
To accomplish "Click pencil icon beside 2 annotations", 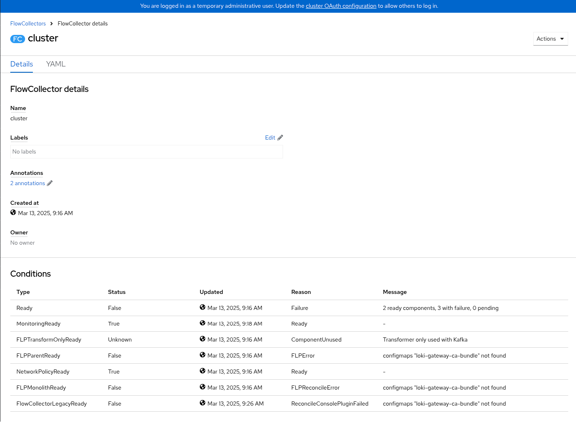I will point(50,183).
